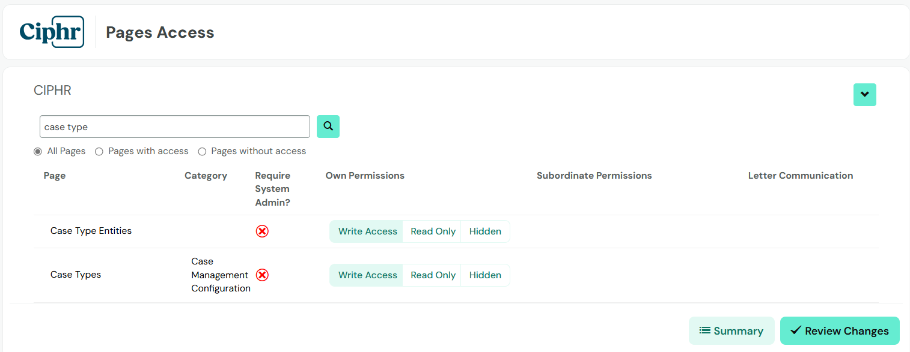Click the Case Types page row name
The height and width of the screenshot is (352, 910).
click(x=76, y=275)
